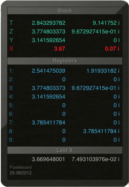Image resolution: width=129 pixels, height=187 pixels.
Task: Click register 9 label
Action: tap(11, 140)
